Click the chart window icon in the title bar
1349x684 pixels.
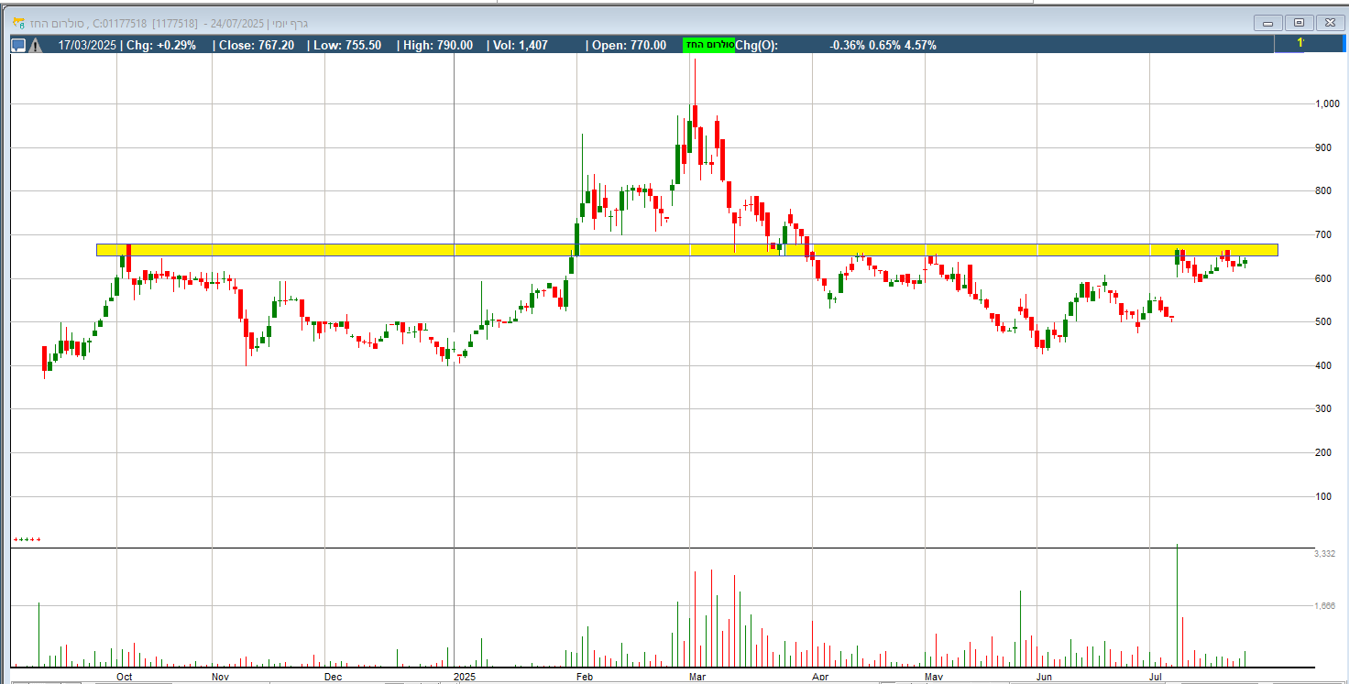(18, 23)
